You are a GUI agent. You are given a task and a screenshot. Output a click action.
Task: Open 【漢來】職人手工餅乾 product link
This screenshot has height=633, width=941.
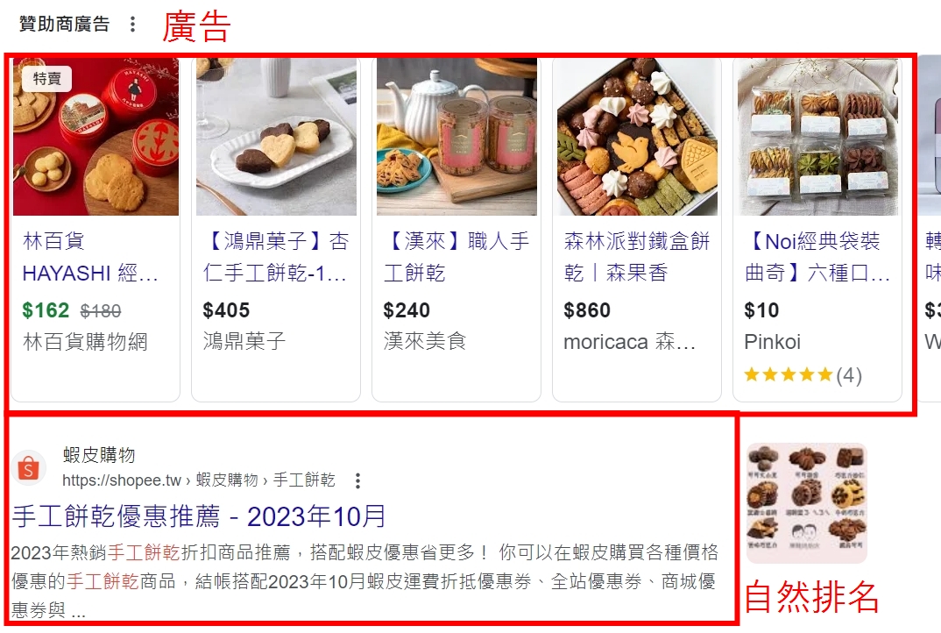coord(456,257)
